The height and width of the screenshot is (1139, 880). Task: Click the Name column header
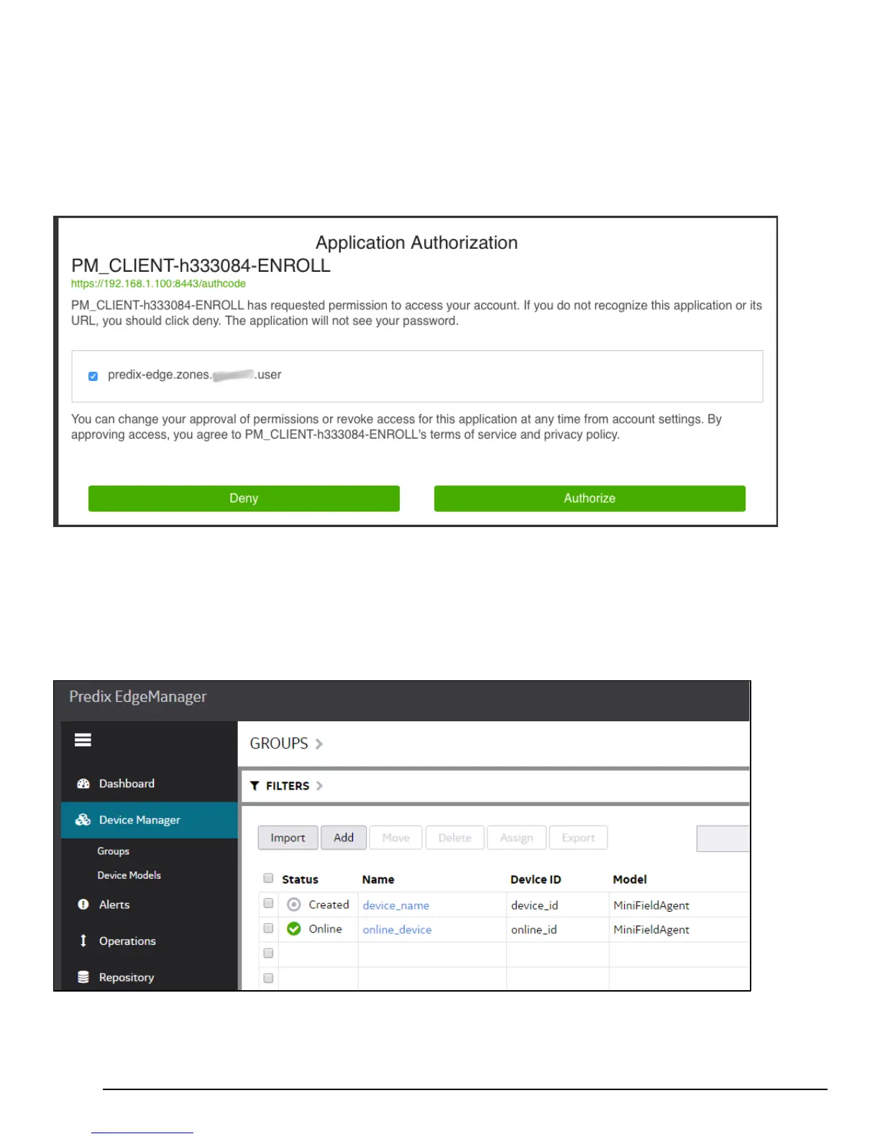tap(378, 879)
